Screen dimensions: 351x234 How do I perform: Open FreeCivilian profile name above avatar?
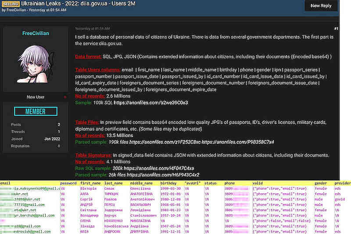click(36, 33)
